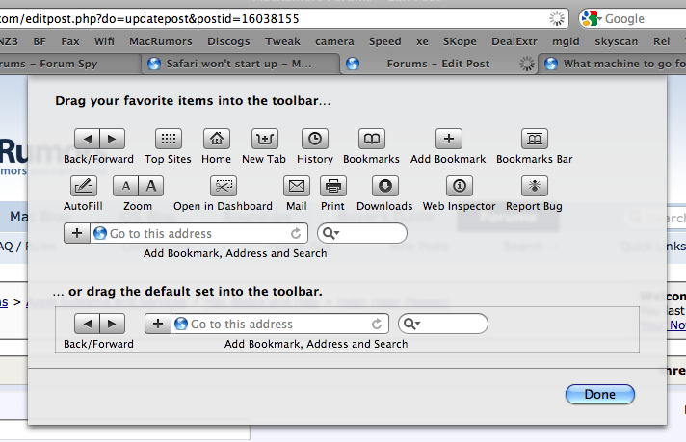686x442 pixels.
Task: Select the Report Bug icon
Action: [535, 186]
